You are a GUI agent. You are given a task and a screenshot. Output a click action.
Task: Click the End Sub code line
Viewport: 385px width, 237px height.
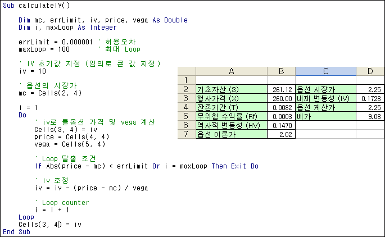tap(17, 231)
